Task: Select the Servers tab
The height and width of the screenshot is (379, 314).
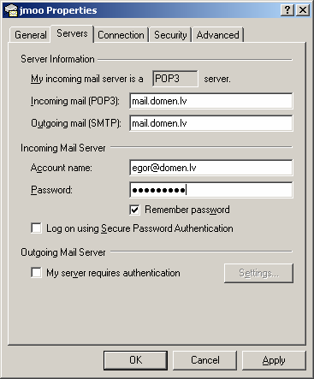Action: coord(72,33)
